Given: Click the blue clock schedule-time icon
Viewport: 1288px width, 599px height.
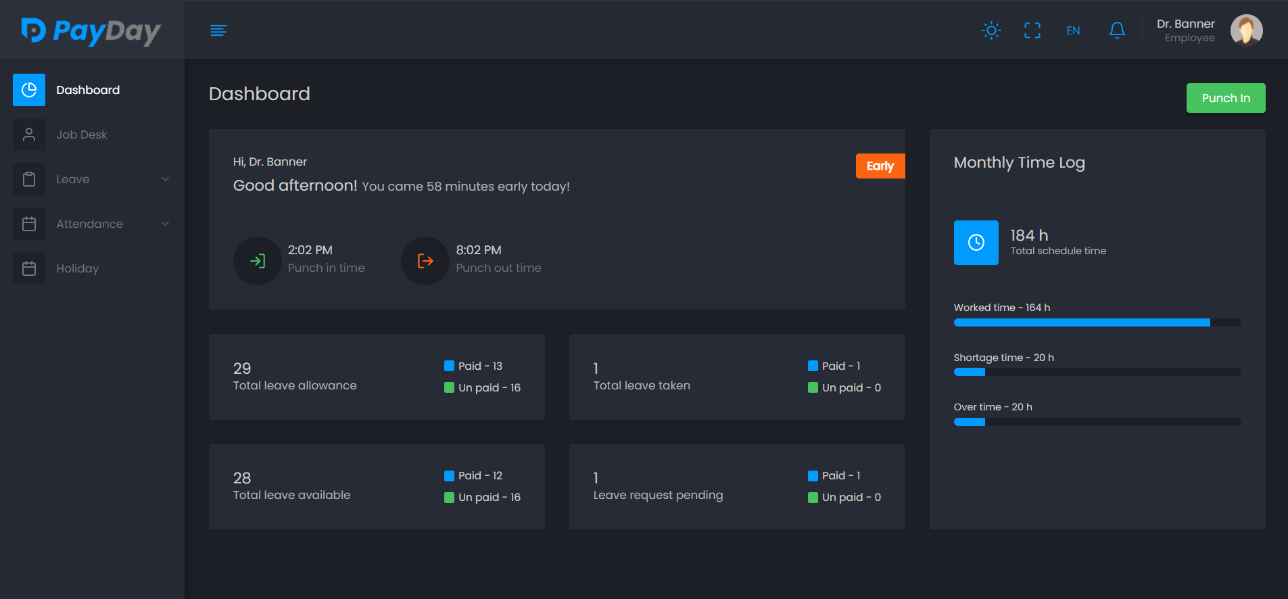Looking at the screenshot, I should pyautogui.click(x=976, y=243).
